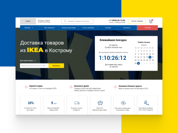The height and width of the screenshot is (133, 178).
Task: Click the careful delivery hands icon
Action: coord(100,103)
